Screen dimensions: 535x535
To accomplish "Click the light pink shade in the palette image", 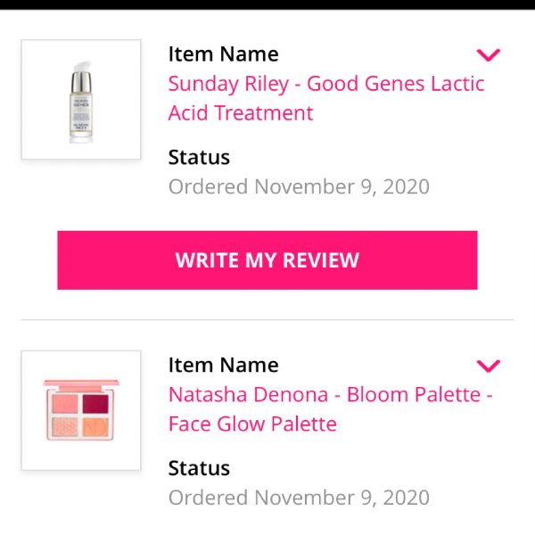I will (65, 404).
